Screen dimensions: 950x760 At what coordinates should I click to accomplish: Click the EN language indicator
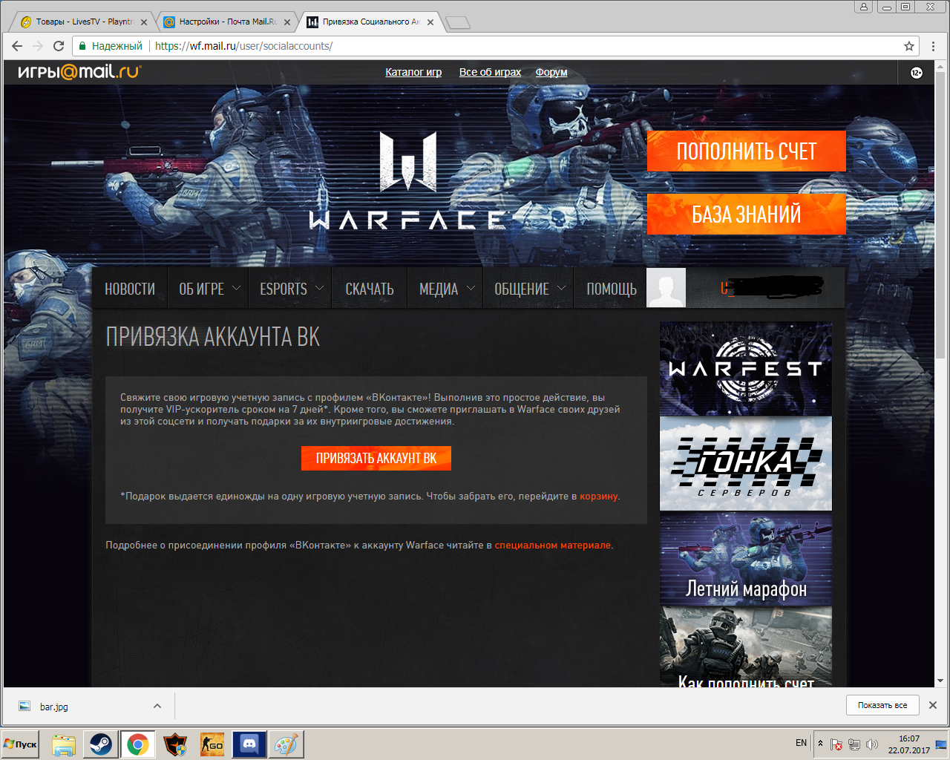coord(801,743)
